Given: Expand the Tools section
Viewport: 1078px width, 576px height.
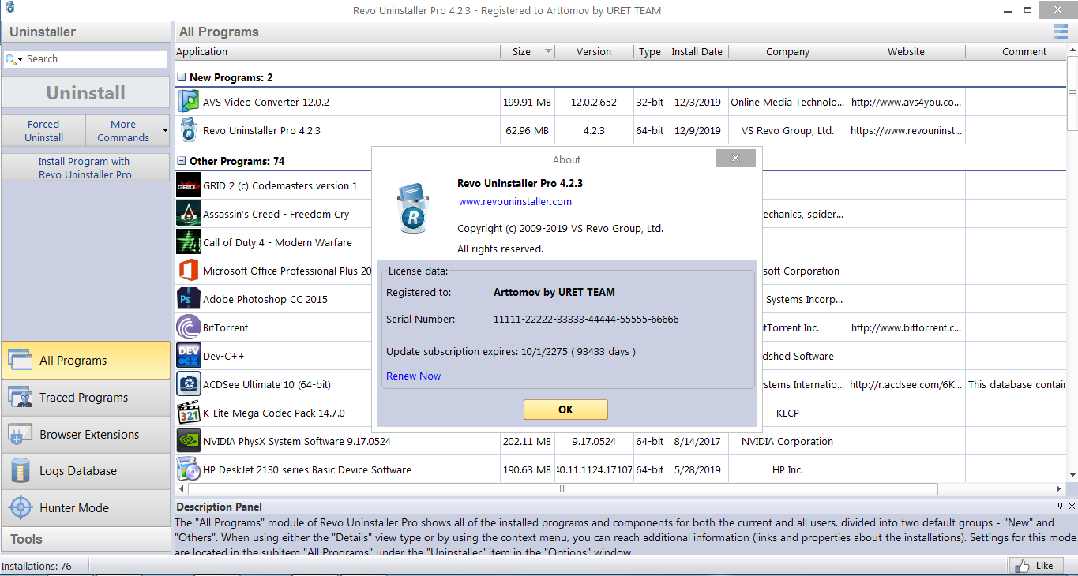Looking at the screenshot, I should (x=85, y=539).
